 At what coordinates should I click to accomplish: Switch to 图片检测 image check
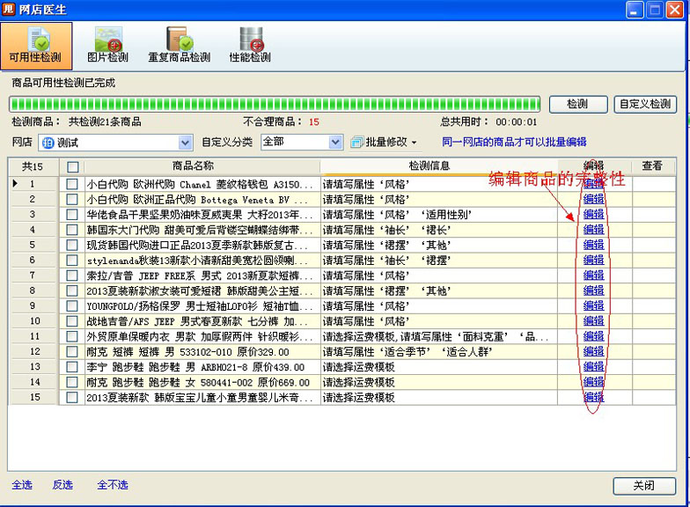[x=107, y=46]
